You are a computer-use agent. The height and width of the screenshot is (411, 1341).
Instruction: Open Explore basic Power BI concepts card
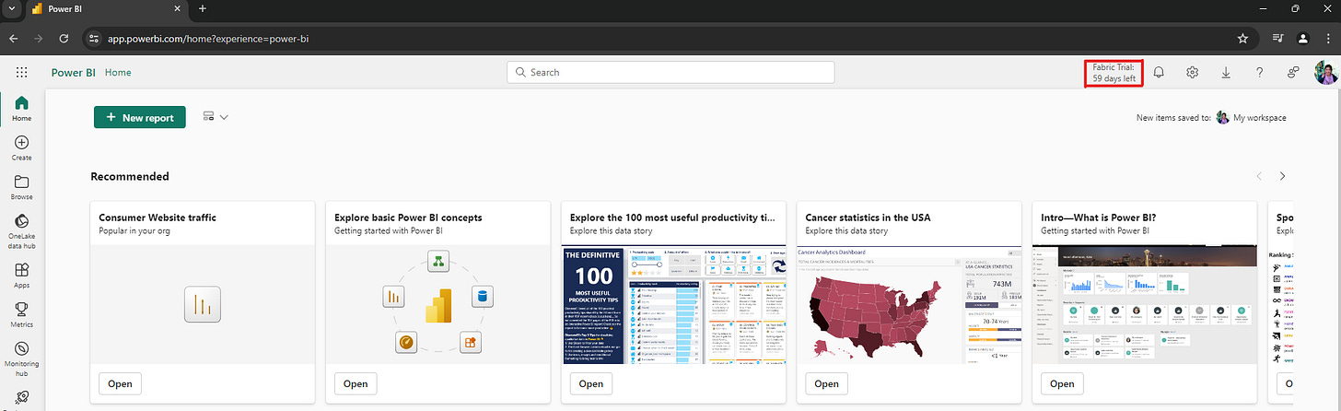coord(355,383)
